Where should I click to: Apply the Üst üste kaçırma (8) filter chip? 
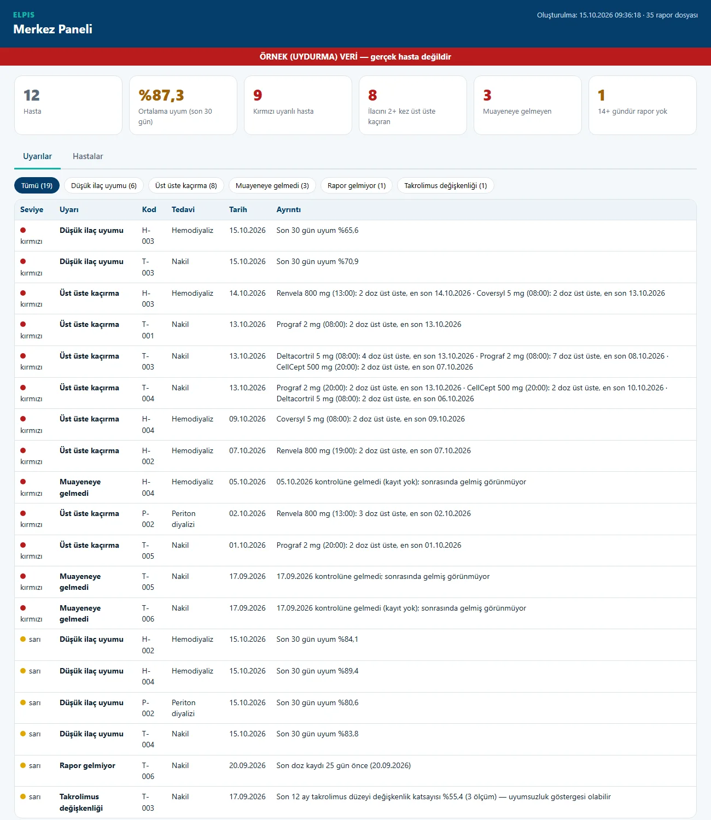pos(186,186)
